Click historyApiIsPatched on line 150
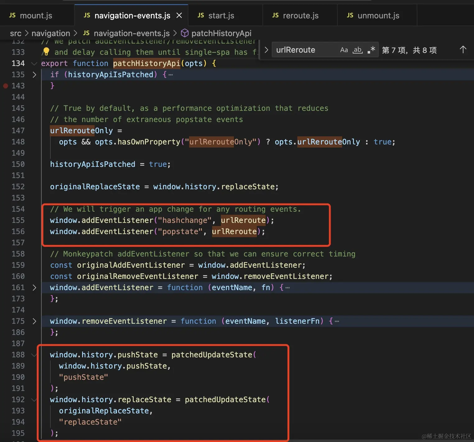474x442 pixels. (x=93, y=164)
